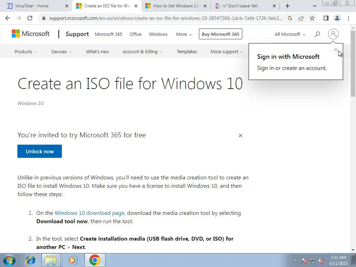Screen dimensions: 356x267
Task: Click the browser forward arrow
Action: (x=19, y=18)
